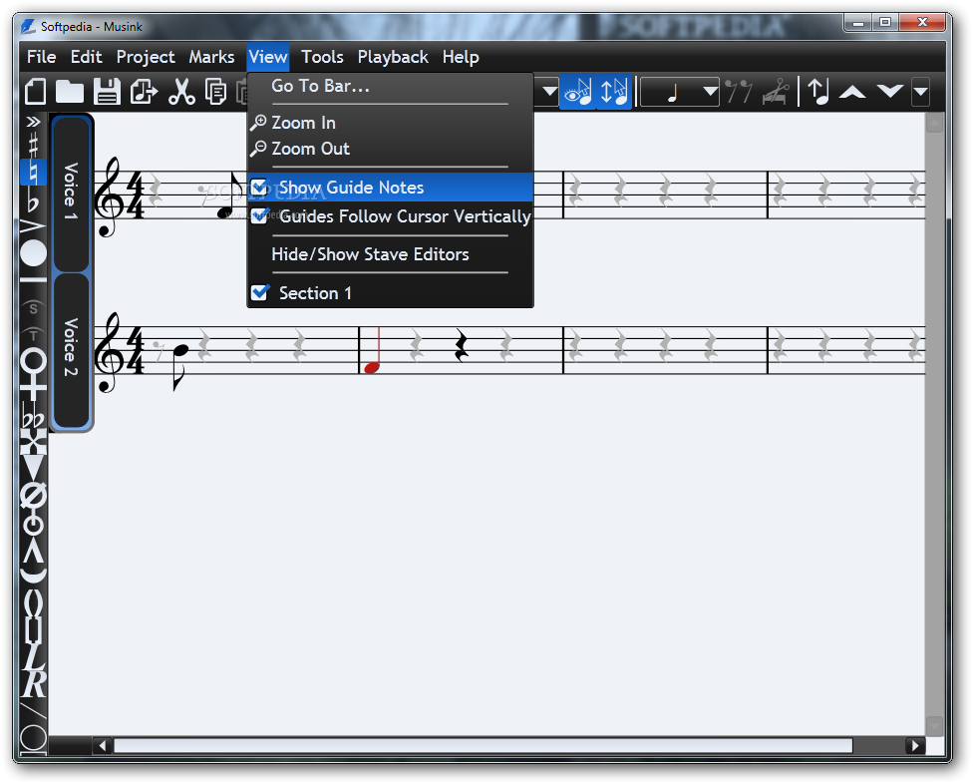The width and height of the screenshot is (973, 784).
Task: Choose Zoom Out from View menu
Action: tap(391, 149)
